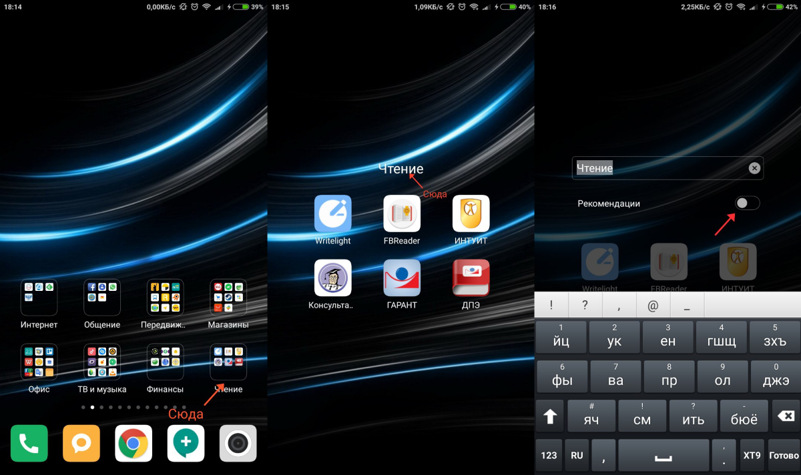The height and width of the screenshot is (475, 801).
Task: Toggle XT9 predictive input key
Action: [x=752, y=455]
